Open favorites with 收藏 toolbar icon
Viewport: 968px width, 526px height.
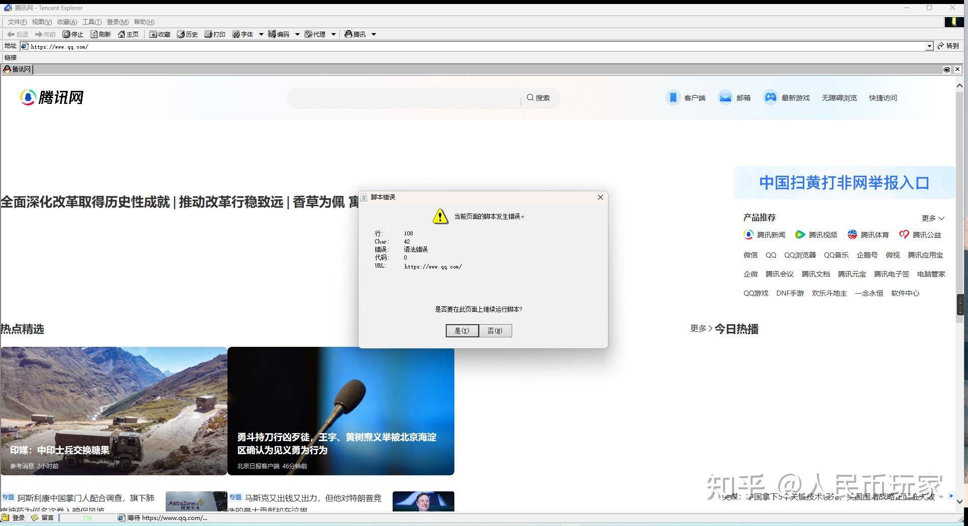160,34
